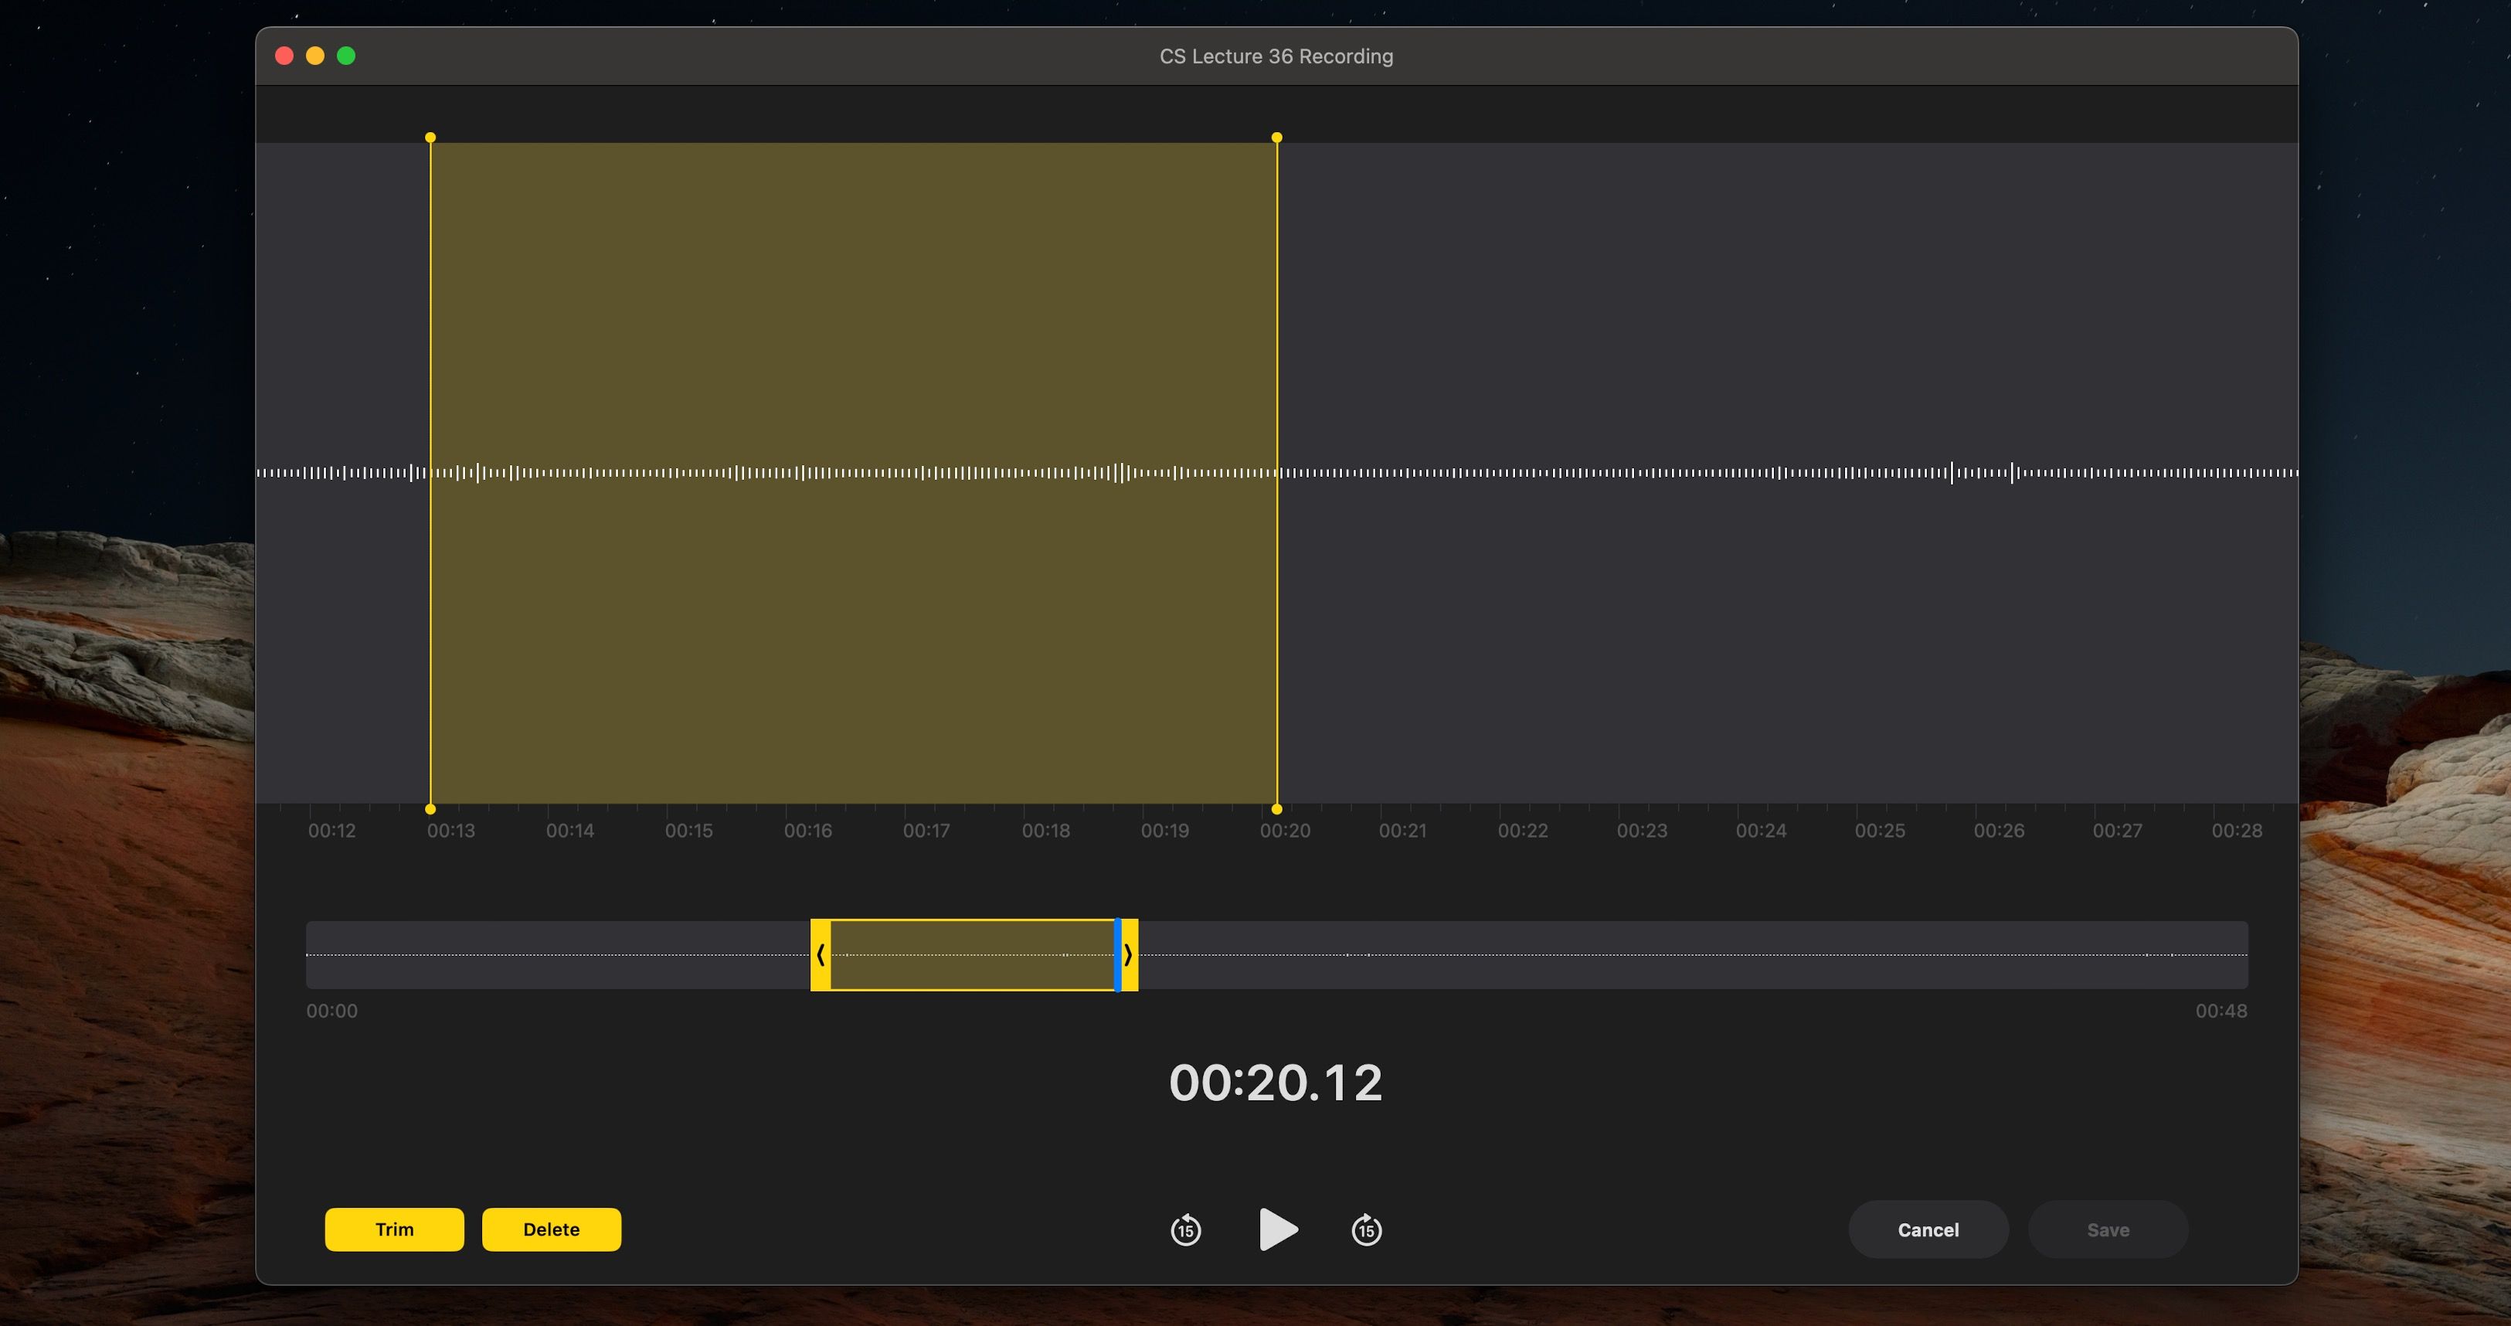The width and height of the screenshot is (2511, 1326).
Task: Click the 00:20 label on the time ruler
Action: pyautogui.click(x=1284, y=830)
